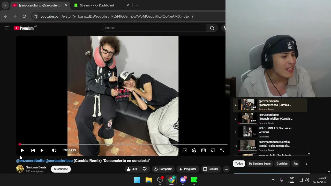The height and width of the screenshot is (186, 331).
Task: Open the tab search dropdown arrow
Action: 5,5
